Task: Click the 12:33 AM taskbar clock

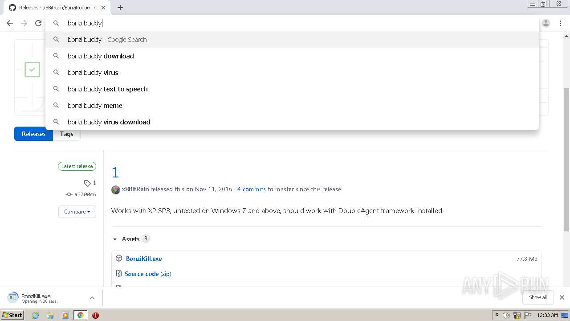Action: tap(547, 315)
